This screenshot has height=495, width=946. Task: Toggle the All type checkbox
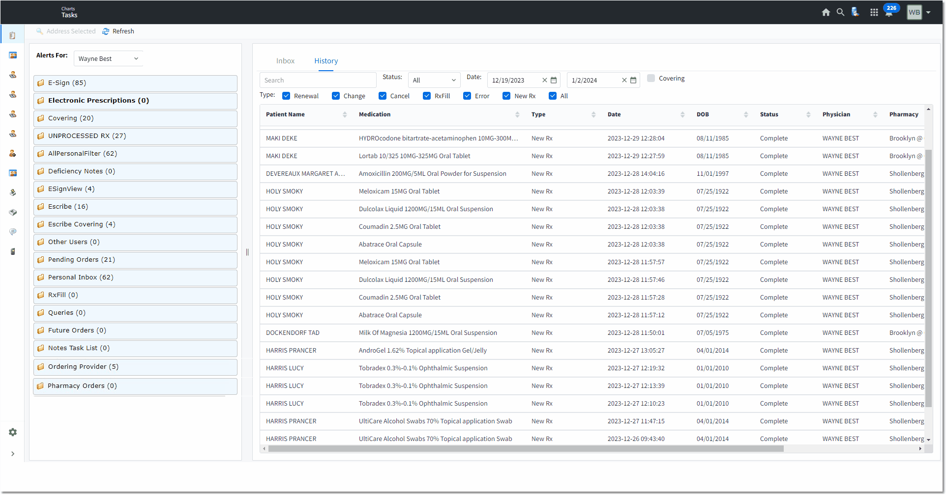coord(553,96)
